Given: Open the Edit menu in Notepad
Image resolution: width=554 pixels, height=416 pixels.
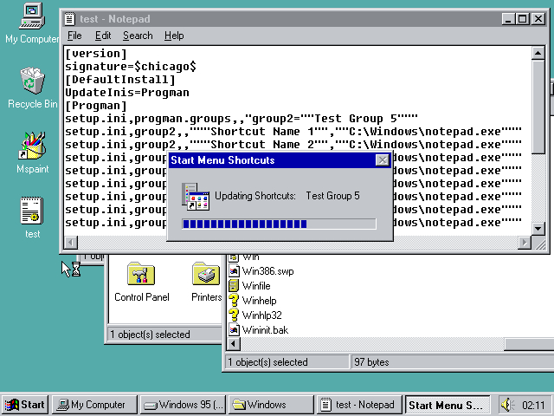Looking at the screenshot, I should click(x=103, y=36).
